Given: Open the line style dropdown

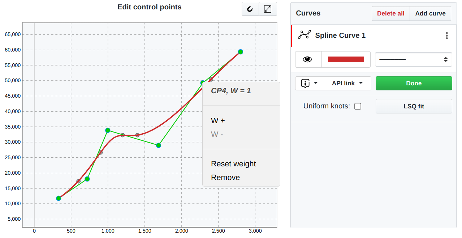Looking at the screenshot, I should tap(413, 59).
